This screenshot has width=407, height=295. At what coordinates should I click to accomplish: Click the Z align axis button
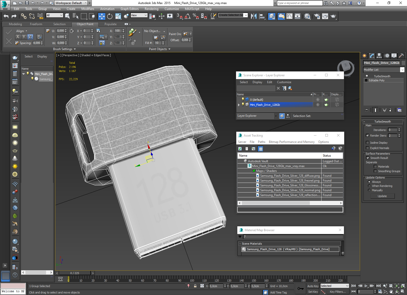[x=30, y=37]
